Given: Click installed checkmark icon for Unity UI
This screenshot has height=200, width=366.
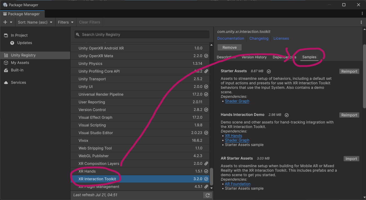Looking at the screenshot, I should click(206, 87).
